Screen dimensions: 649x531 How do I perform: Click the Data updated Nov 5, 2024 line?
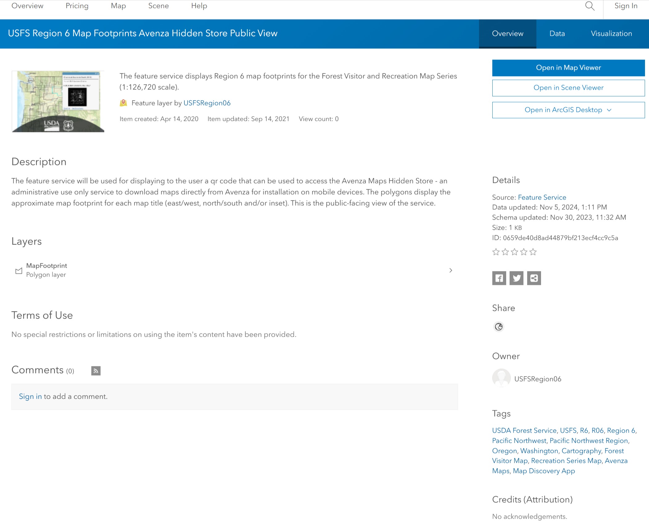(549, 207)
